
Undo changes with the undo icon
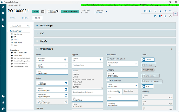tap(166, 11)
